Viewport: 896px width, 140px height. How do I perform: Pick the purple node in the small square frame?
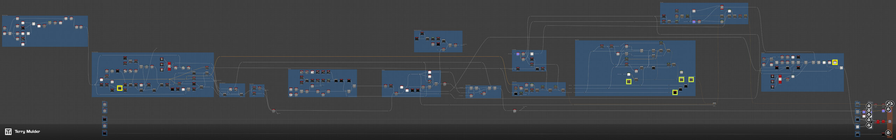pyautogui.click(x=518, y=54)
